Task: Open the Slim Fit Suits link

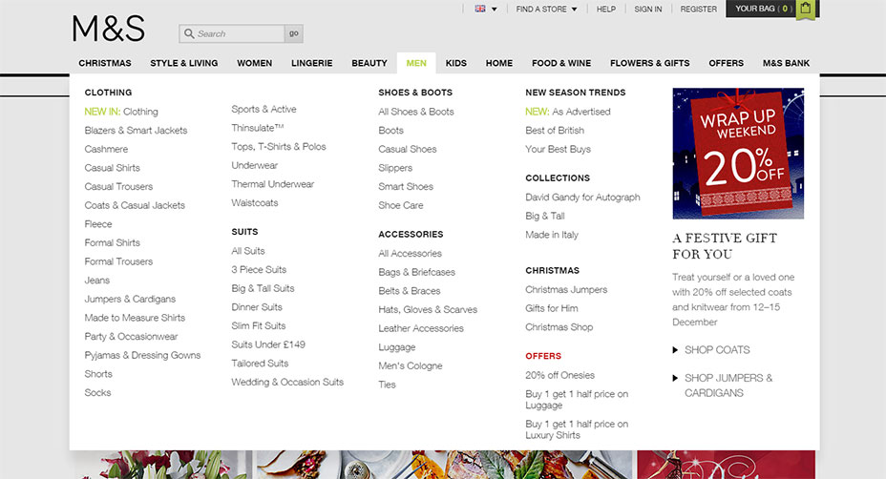Action: [258, 325]
